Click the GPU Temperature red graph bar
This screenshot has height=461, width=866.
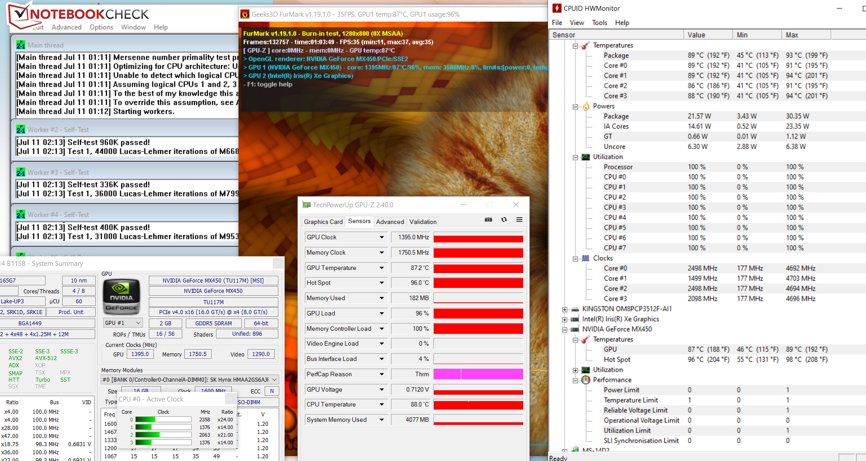478,268
